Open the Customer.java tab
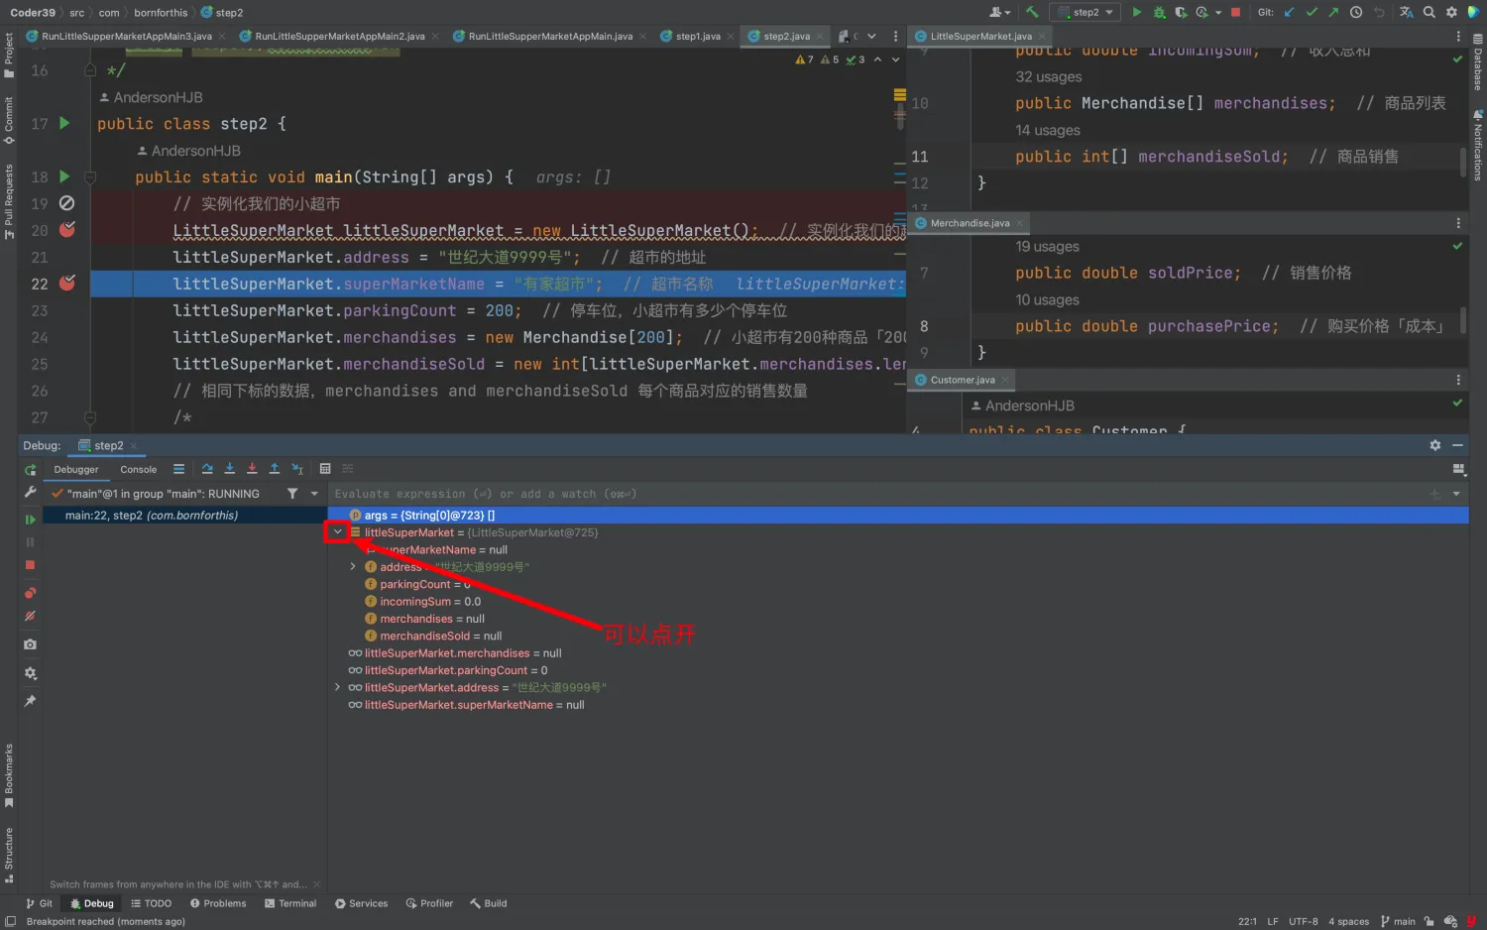Viewport: 1487px width, 930px height. click(962, 380)
